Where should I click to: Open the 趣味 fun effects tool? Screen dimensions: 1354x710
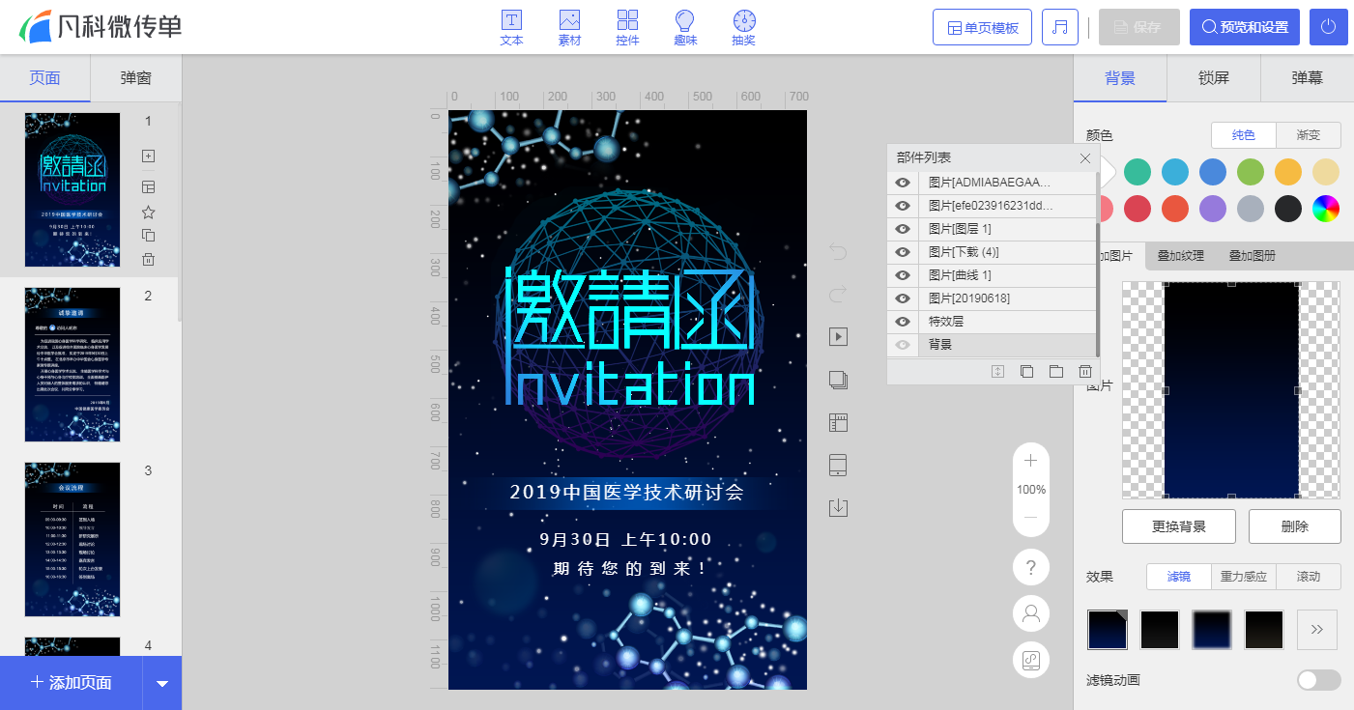(x=685, y=28)
